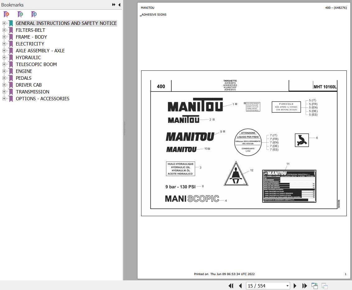The width and height of the screenshot is (352, 290).
Task: Return to the previous page
Action: click(240, 286)
